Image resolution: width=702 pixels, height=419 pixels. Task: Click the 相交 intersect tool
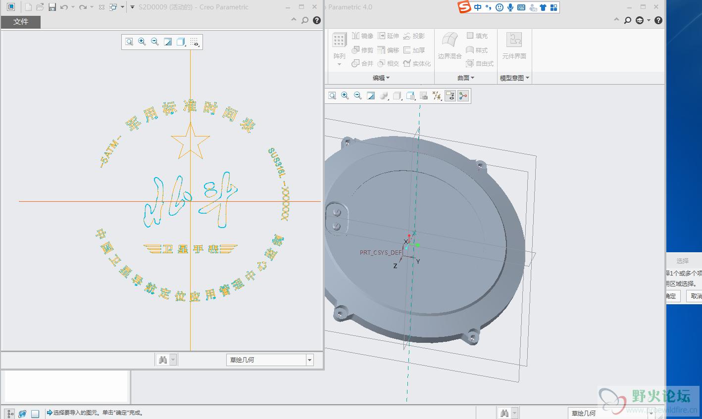[388, 63]
